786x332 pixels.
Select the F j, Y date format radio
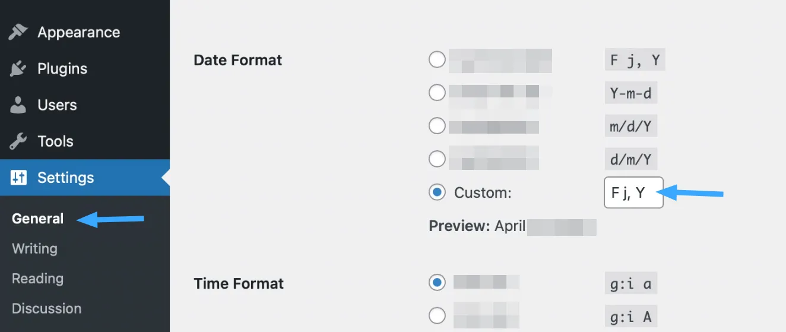pyautogui.click(x=437, y=60)
